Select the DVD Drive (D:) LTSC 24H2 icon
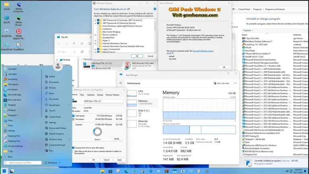 click(x=127, y=66)
